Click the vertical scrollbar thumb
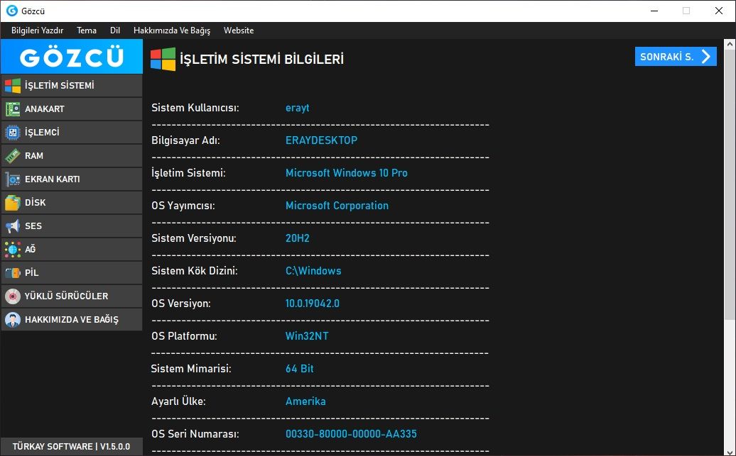The height and width of the screenshot is (456, 736). pos(730,185)
